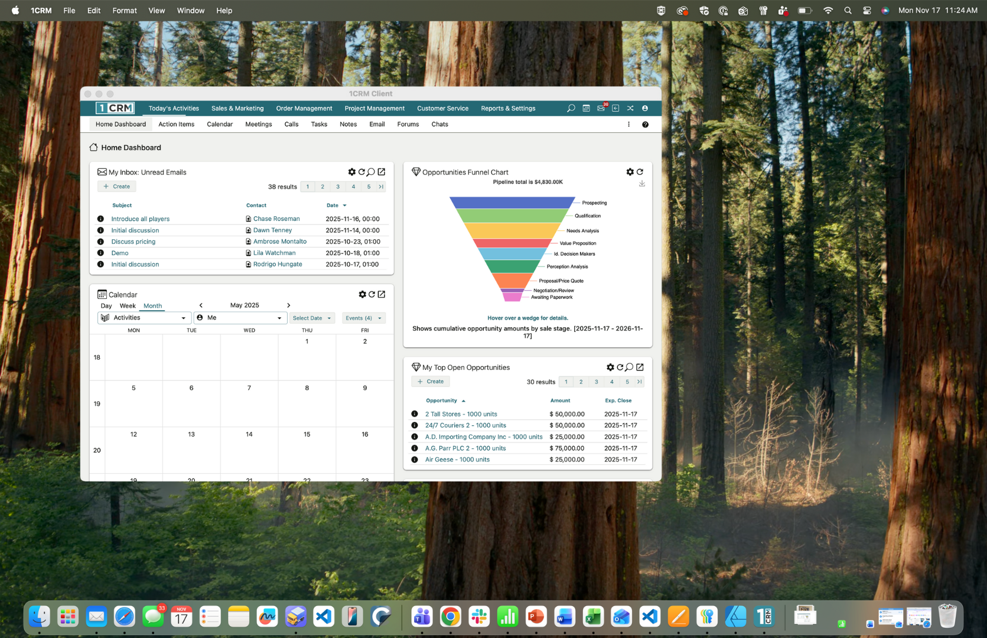Open Calendar panel in a new window
The width and height of the screenshot is (987, 638).
(382, 294)
